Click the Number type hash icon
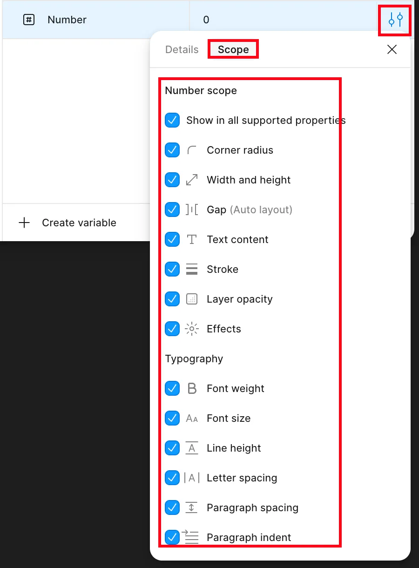This screenshot has height=568, width=419. [29, 20]
